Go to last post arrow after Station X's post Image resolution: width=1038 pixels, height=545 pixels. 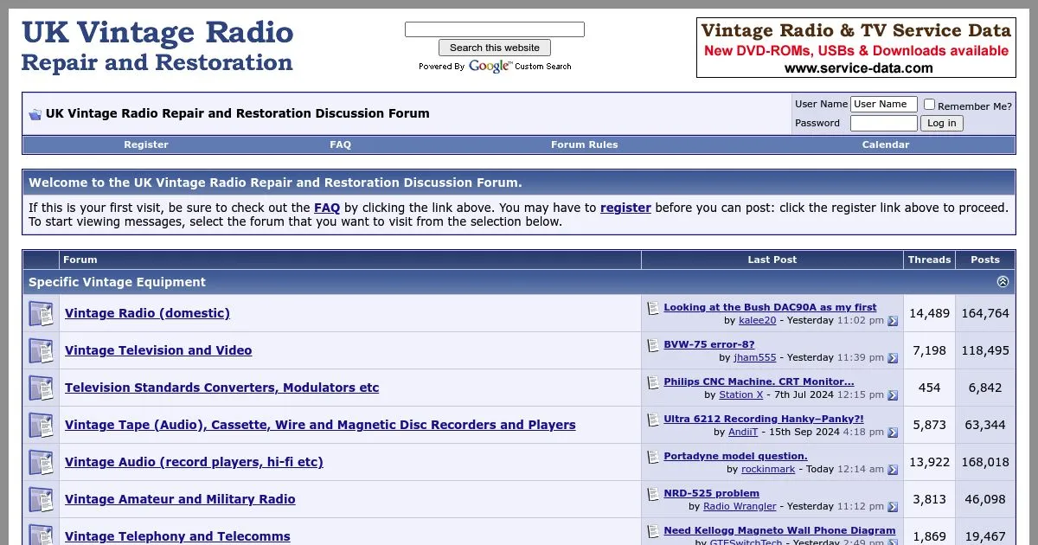[x=893, y=395]
